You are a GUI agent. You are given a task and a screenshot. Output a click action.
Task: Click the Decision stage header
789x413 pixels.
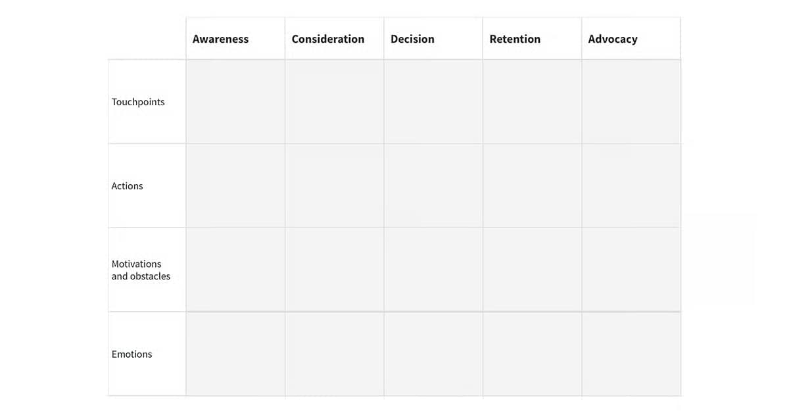pos(412,39)
